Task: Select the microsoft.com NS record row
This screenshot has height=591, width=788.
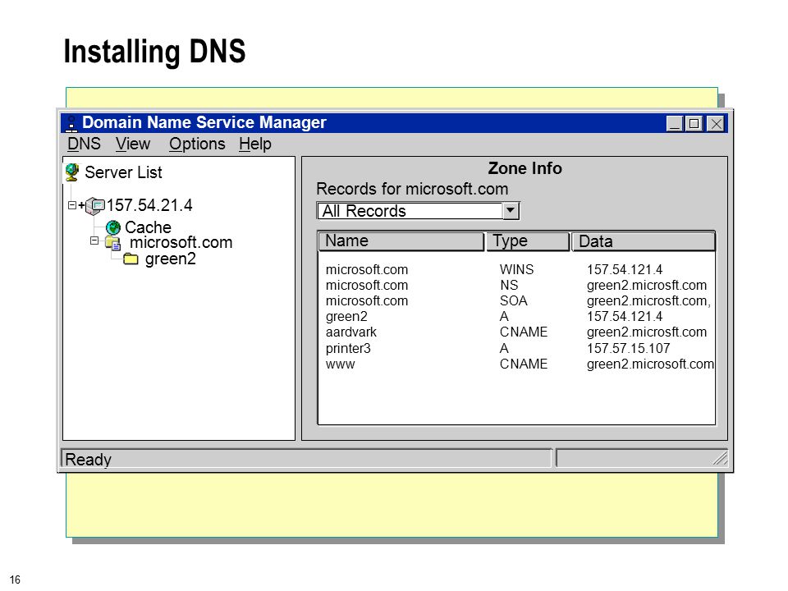Action: pyautogui.click(x=516, y=286)
